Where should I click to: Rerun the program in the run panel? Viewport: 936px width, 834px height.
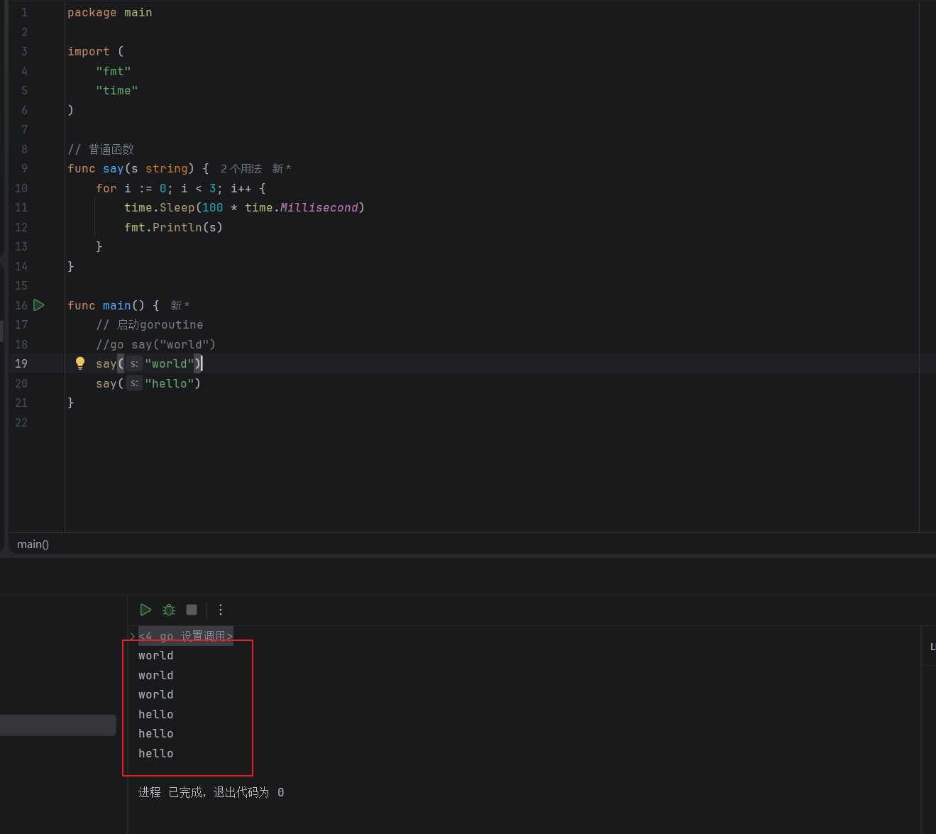tap(145, 610)
